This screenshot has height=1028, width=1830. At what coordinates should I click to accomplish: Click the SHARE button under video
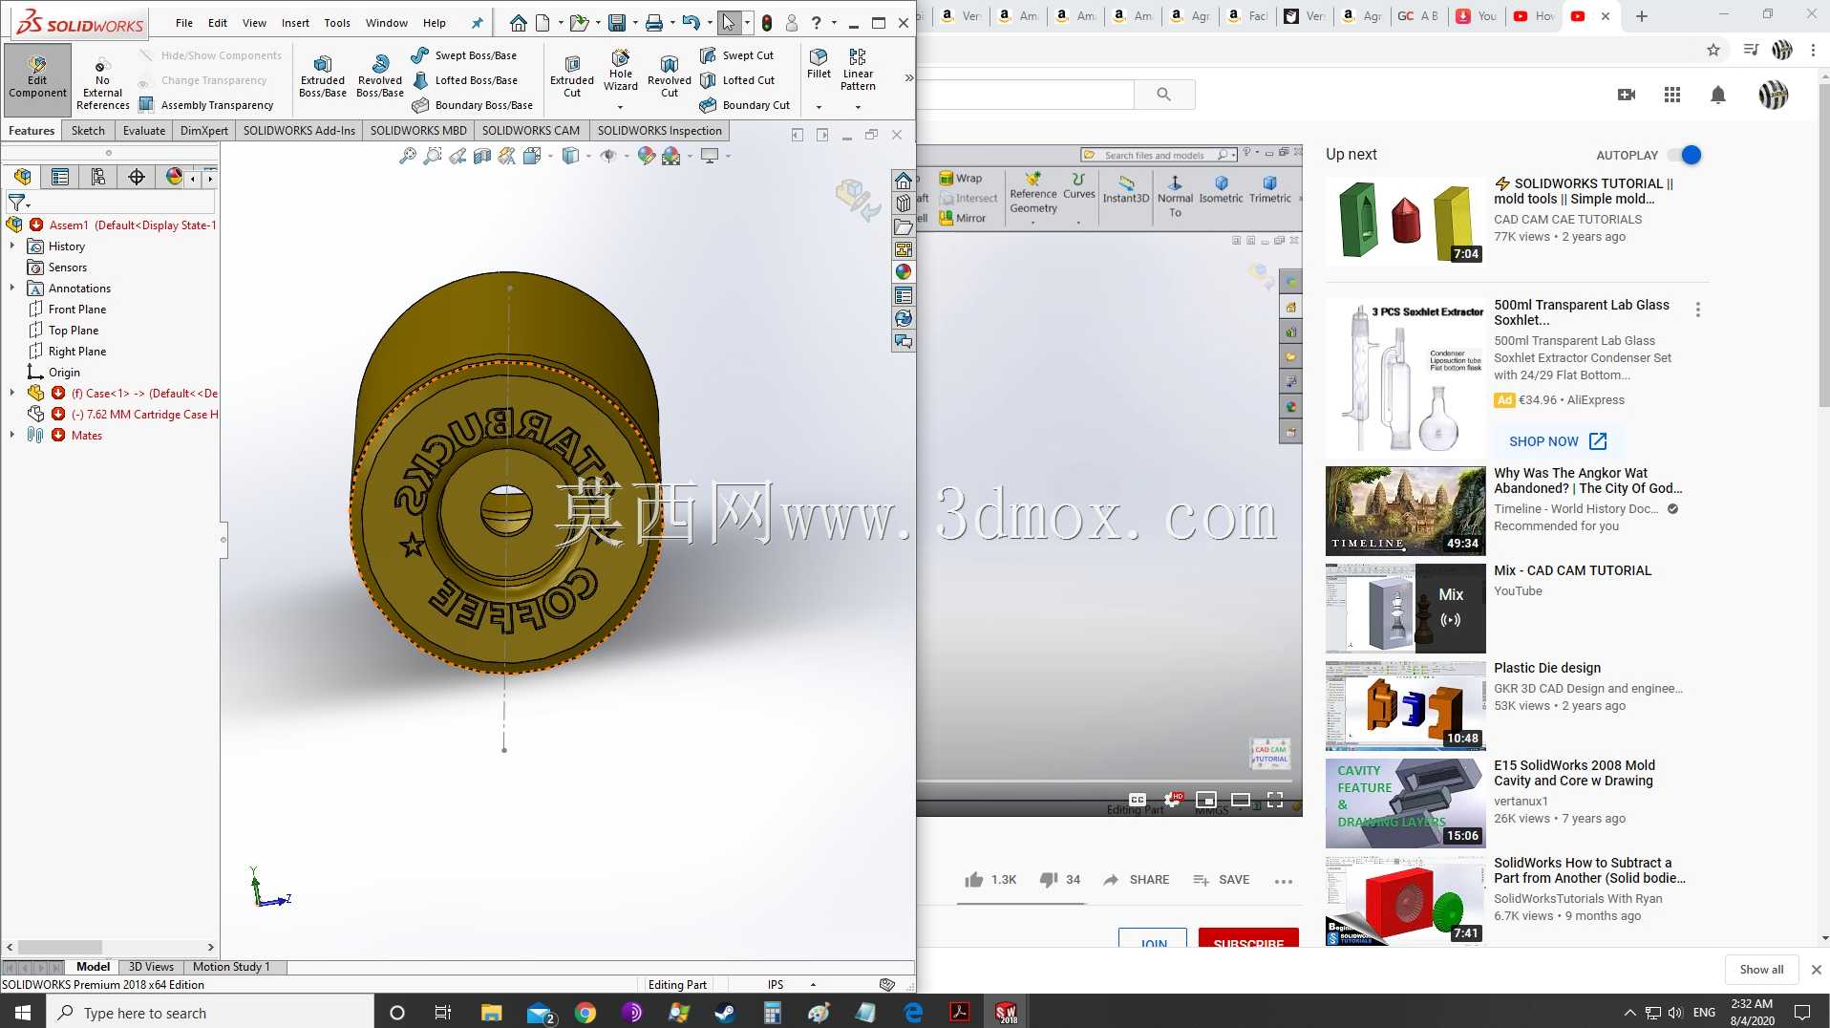tap(1136, 880)
